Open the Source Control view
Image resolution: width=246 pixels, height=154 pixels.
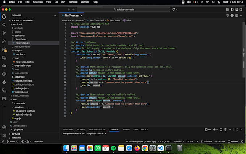[x=4, y=33]
